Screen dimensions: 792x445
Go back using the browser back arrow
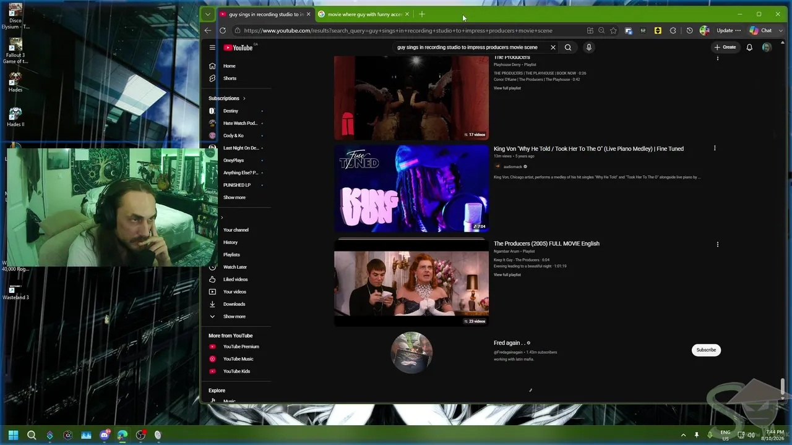[208, 30]
